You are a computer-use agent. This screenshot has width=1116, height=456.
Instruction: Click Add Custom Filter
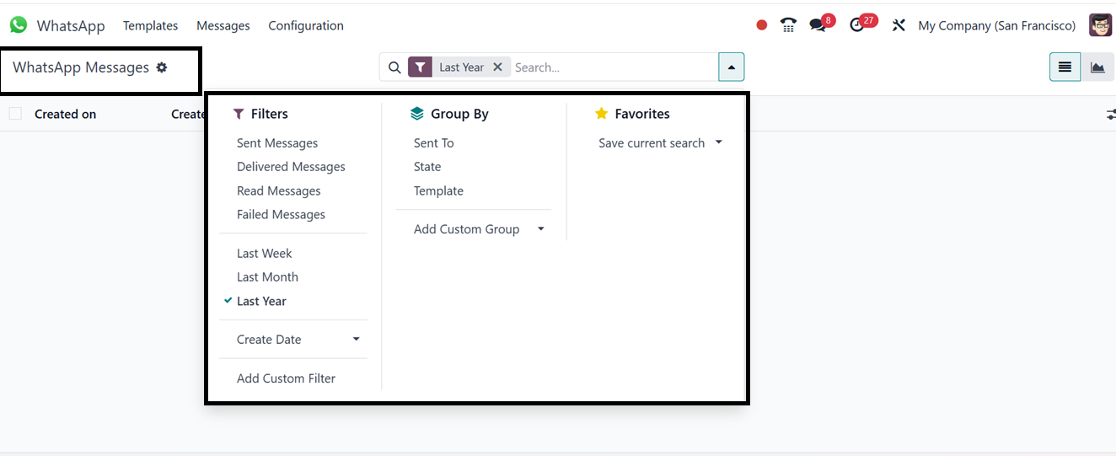point(286,378)
